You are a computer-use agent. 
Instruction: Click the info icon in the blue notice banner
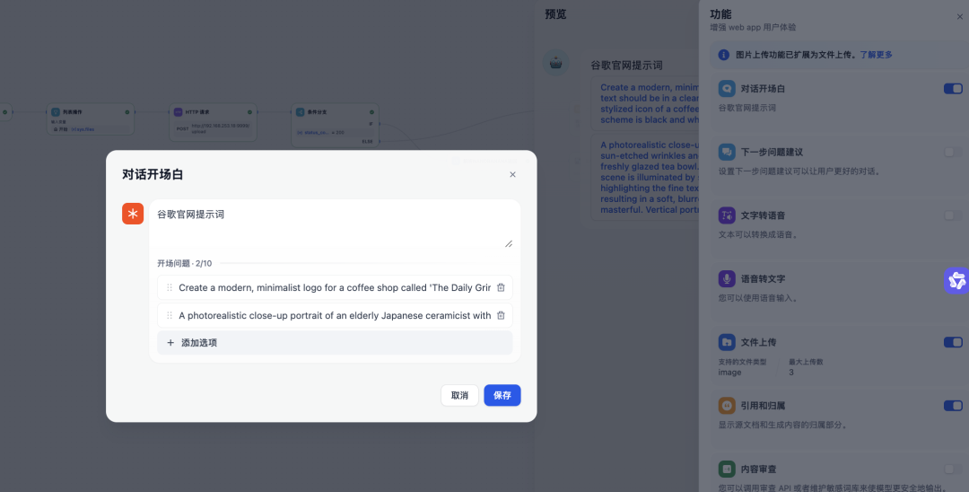point(724,55)
